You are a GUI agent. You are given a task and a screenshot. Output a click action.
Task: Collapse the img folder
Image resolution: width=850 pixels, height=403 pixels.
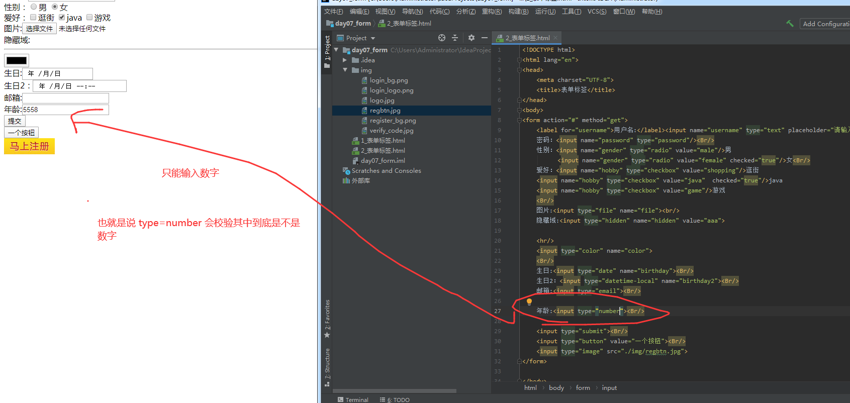(x=345, y=70)
